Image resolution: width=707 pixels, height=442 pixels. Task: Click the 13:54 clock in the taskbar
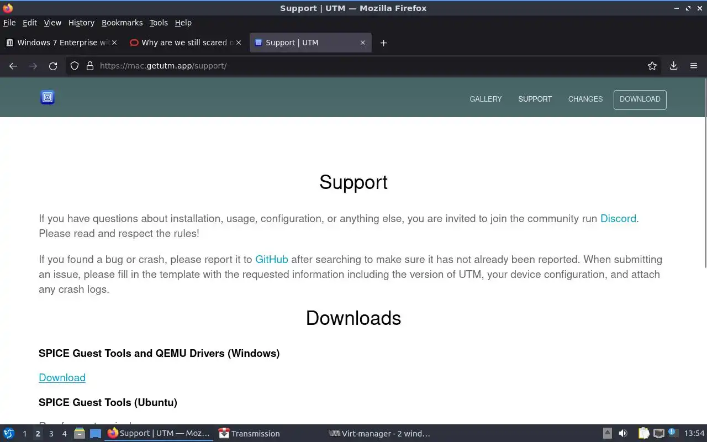(x=694, y=434)
